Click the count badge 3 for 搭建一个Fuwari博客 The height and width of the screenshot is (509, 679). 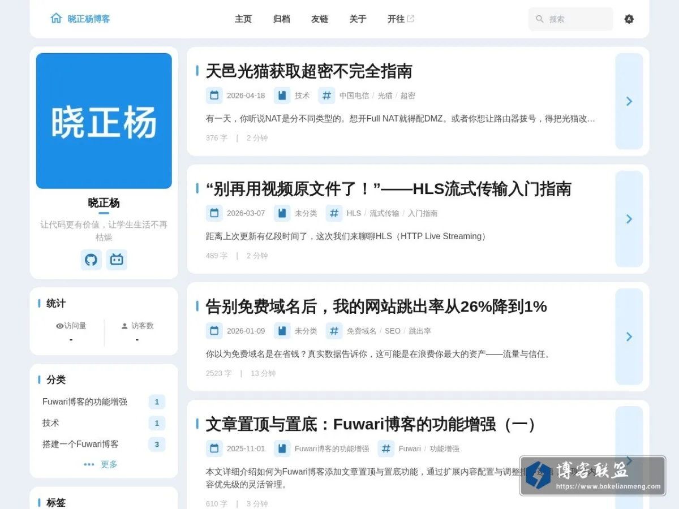[157, 445]
